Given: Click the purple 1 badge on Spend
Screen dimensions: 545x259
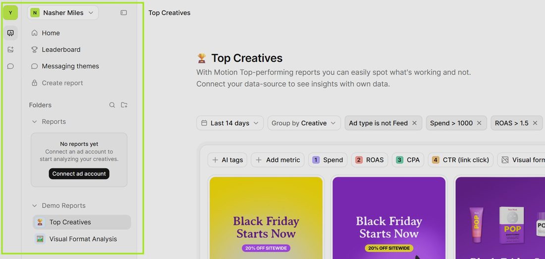Looking at the screenshot, I should [316, 160].
